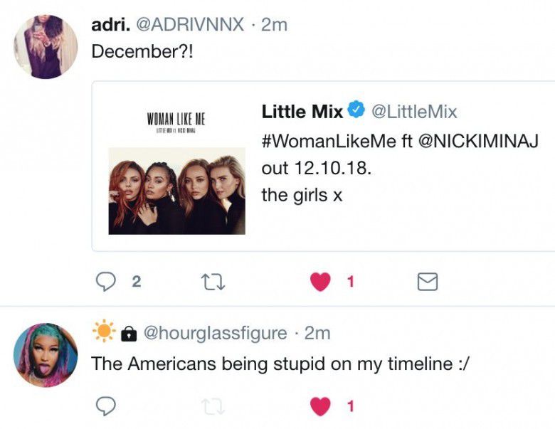Open the @ADRIVNNX handle
The width and height of the screenshot is (555, 429).
coord(190,25)
